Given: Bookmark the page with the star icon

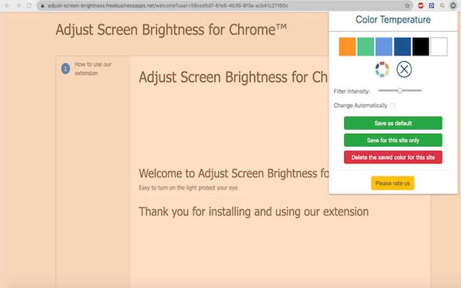Looking at the screenshot, I should tap(407, 5).
